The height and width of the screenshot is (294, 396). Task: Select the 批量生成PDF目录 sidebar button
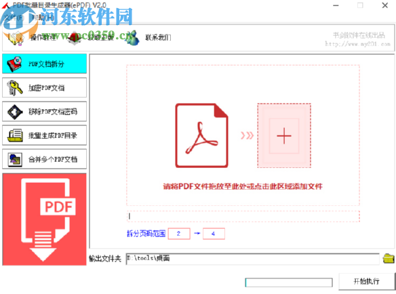click(x=45, y=135)
